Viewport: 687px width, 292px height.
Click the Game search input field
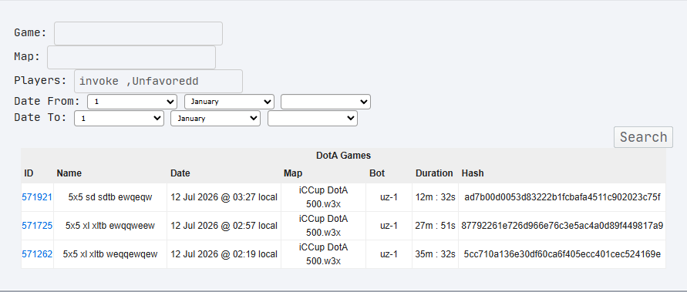(x=138, y=33)
